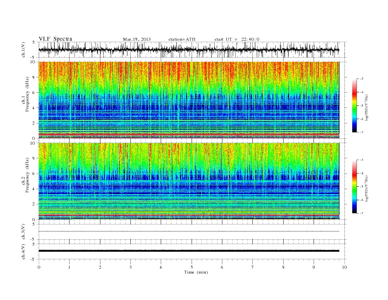Click the "VLF Spectra" plot title
Viewport: 388px width, 300px height.
(x=55, y=39)
